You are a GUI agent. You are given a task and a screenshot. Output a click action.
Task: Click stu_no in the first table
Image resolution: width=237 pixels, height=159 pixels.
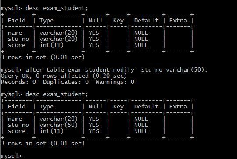[18, 39]
